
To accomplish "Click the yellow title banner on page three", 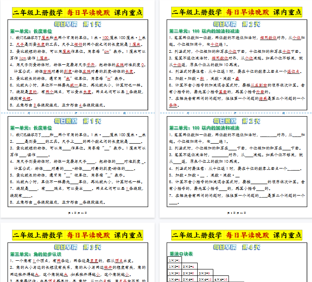I will click(78, 235).
